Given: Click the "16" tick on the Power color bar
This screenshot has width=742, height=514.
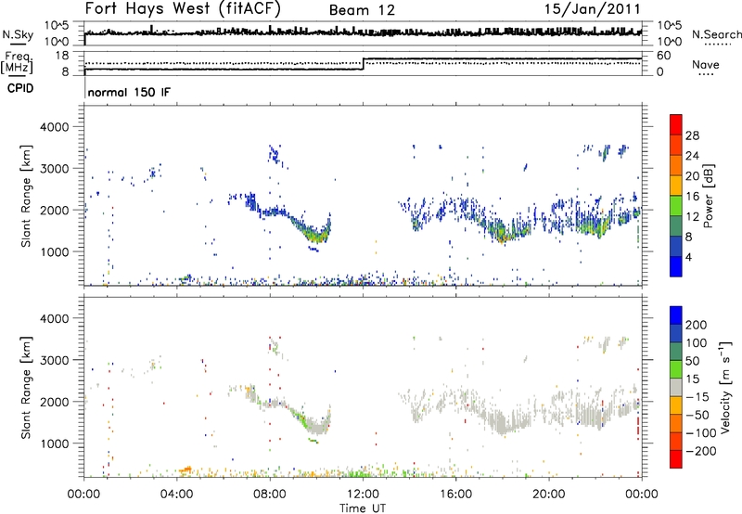Looking at the screenshot, I should 692,197.
